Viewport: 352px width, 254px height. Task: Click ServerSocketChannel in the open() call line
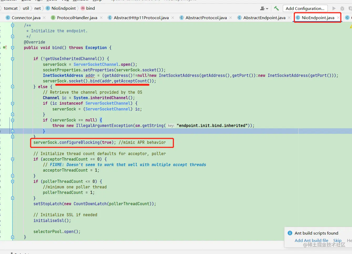click(x=96, y=64)
